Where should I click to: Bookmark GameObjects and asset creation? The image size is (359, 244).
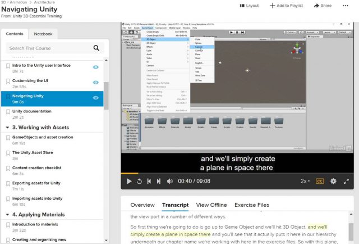tap(8, 138)
